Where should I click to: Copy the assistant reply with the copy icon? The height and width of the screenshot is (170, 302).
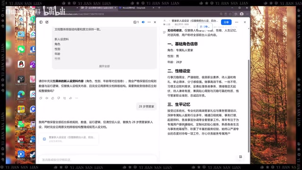coord(41,98)
